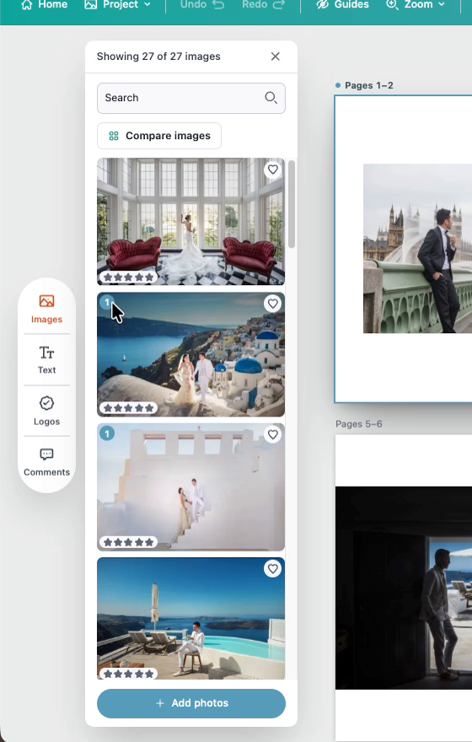Favorite the white staircase couple photo
The image size is (472, 742).
pos(272,434)
